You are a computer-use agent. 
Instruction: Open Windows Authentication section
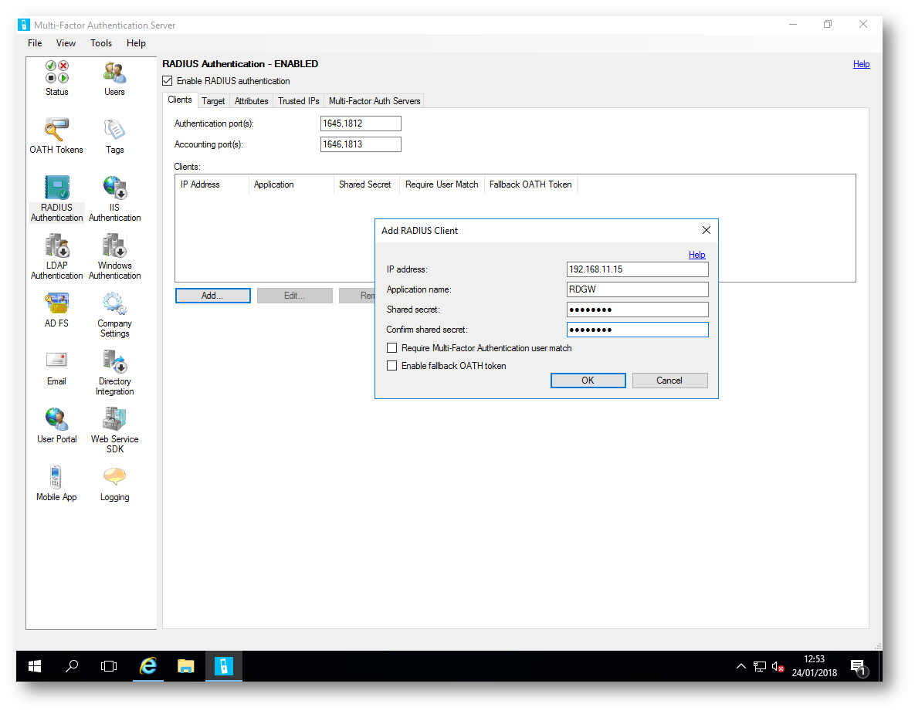[115, 256]
